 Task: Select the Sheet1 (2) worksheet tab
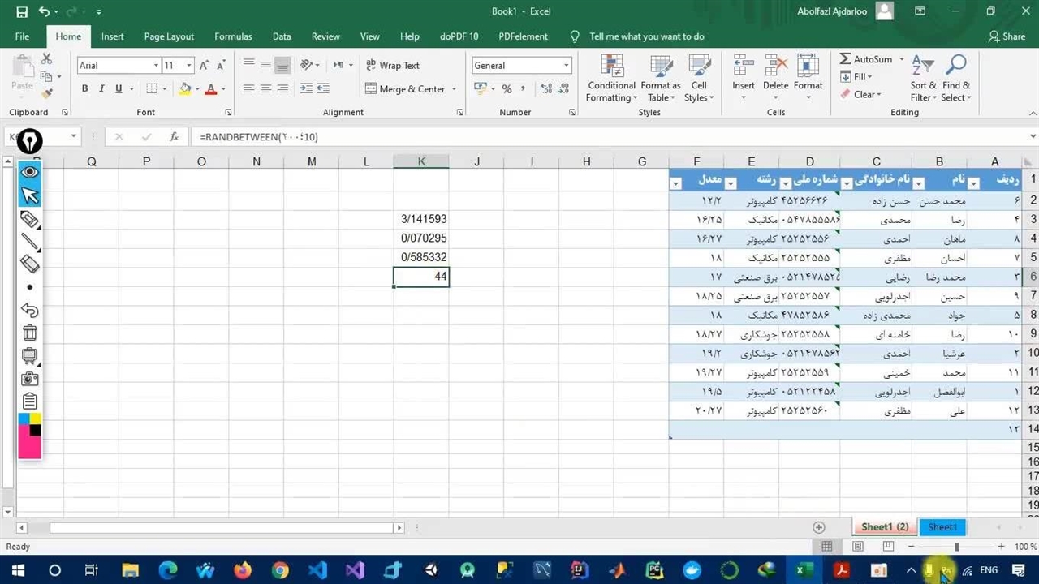coord(884,527)
